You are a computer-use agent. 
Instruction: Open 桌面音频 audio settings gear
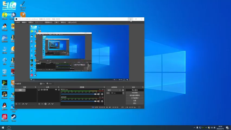pyautogui.click(x=102, y=101)
